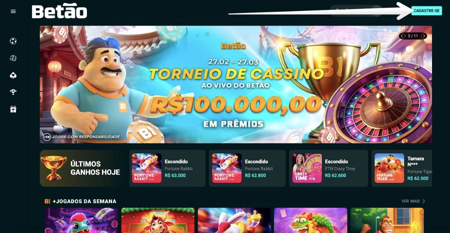Open the spade card casino icon
This screenshot has width=450, height=233.
click(x=13, y=75)
